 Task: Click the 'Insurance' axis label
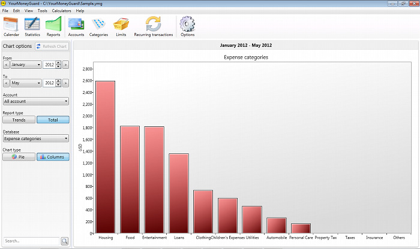[374, 238]
